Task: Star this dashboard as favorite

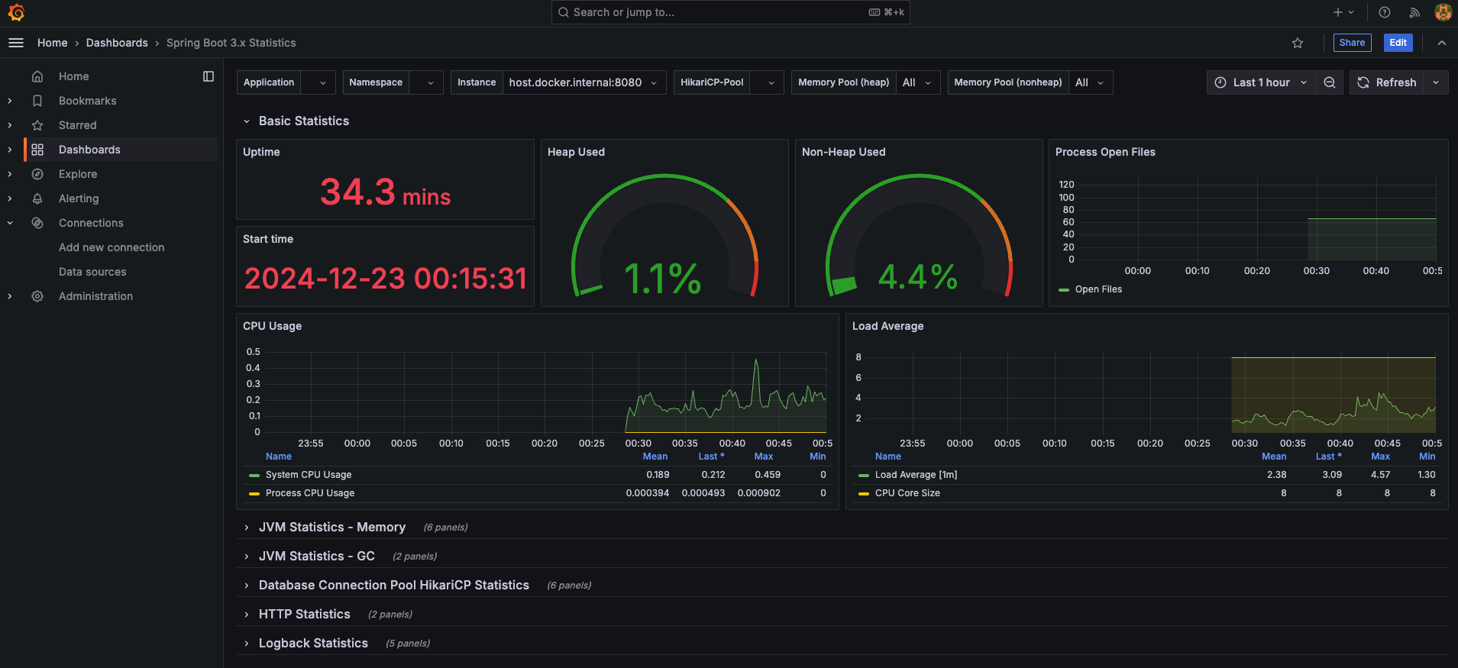Action: coord(1298,43)
